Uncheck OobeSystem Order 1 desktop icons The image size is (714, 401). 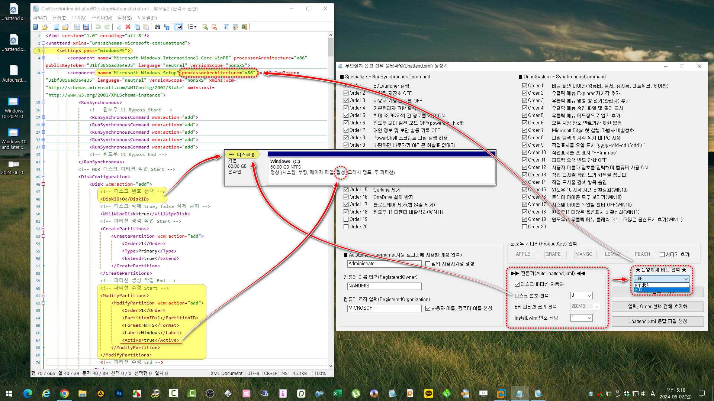pyautogui.click(x=525, y=86)
